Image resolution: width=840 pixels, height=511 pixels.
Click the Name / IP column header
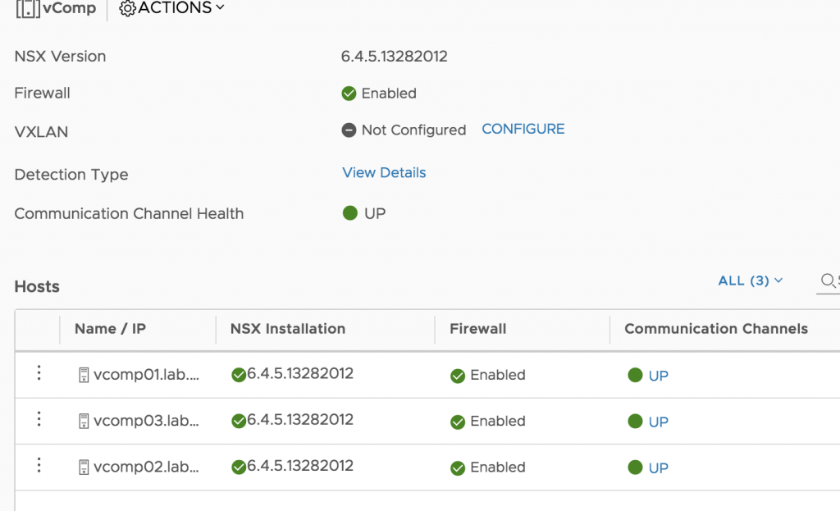click(x=110, y=328)
